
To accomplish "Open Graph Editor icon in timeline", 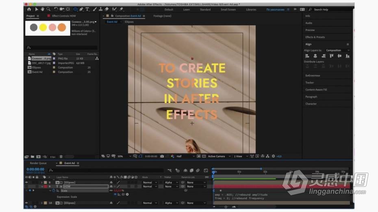I will pyautogui.click(x=206, y=170).
